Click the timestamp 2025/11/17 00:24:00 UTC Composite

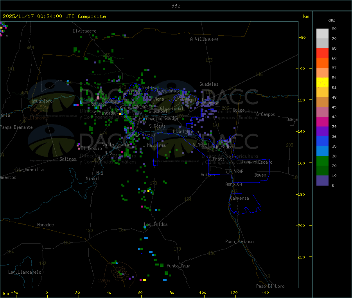[x=54, y=16]
